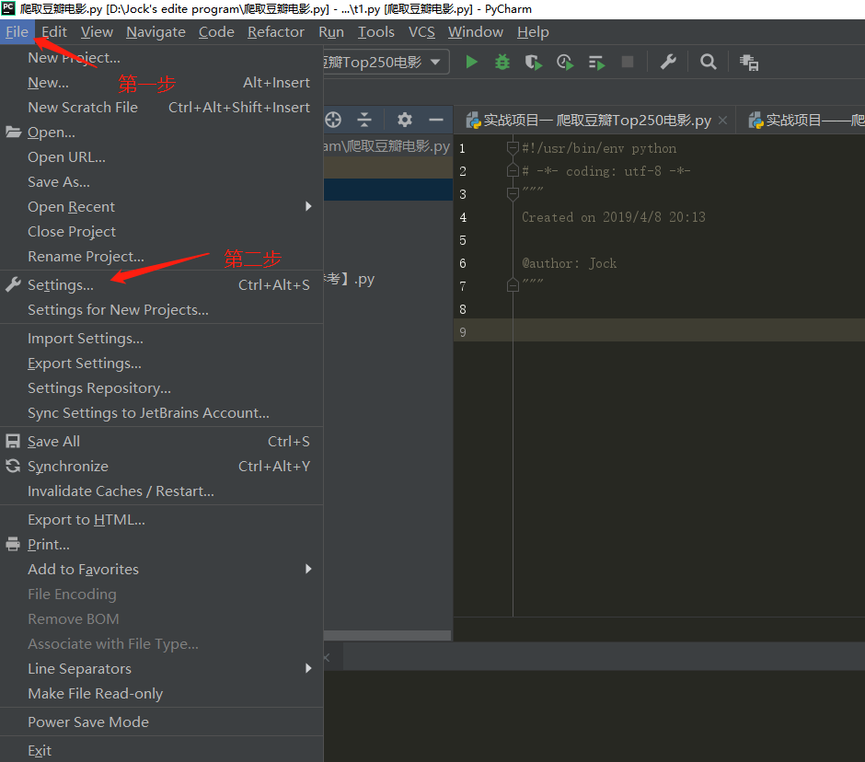The width and height of the screenshot is (865, 762).
Task: Click line number 9 in the editor gutter
Action: tap(462, 331)
